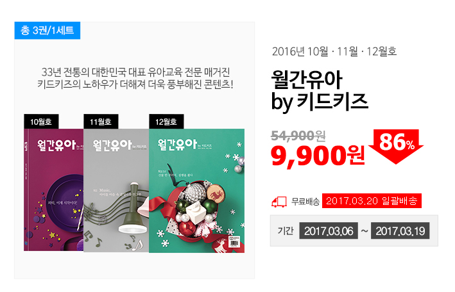Open the October magazine cover thumbnail

point(54,190)
